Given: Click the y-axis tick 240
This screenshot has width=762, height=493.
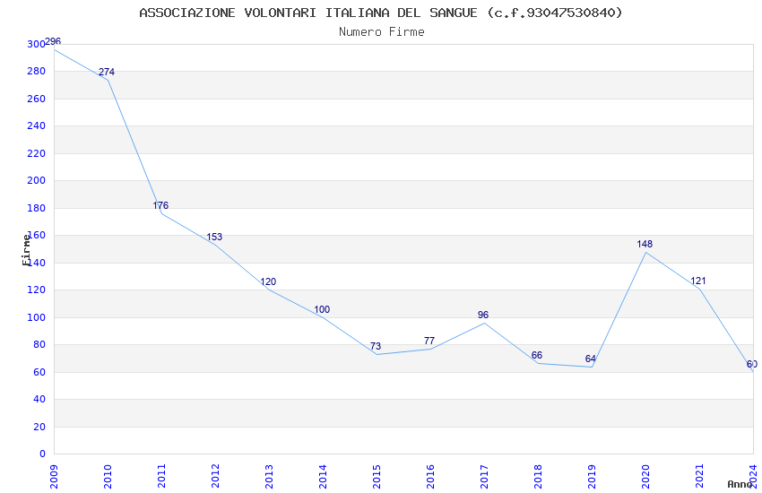Looking at the screenshot, I should [36, 125].
